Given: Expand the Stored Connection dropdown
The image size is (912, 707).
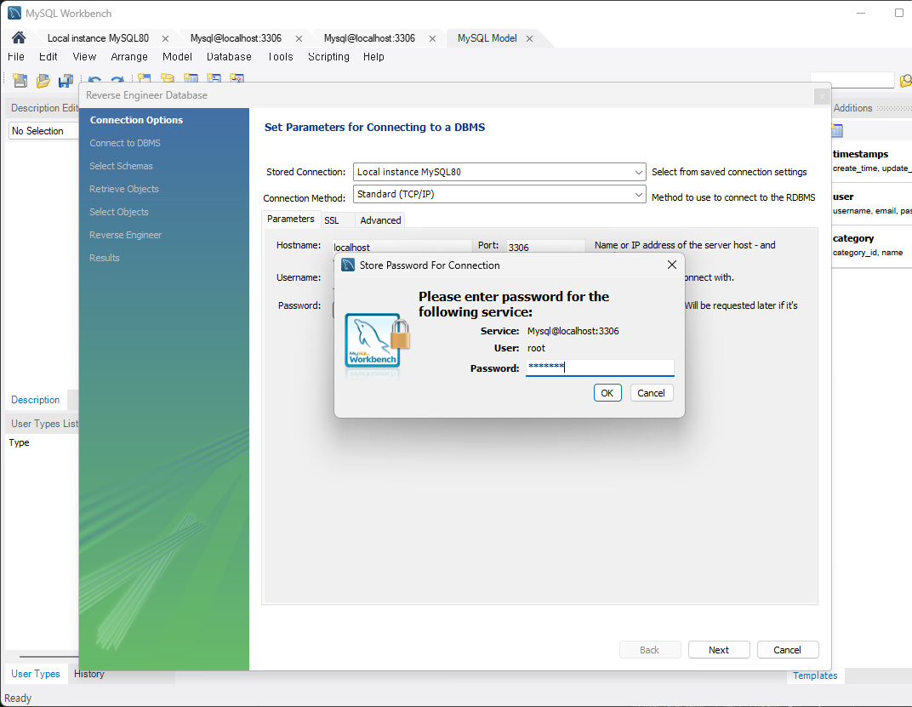Looking at the screenshot, I should [638, 172].
